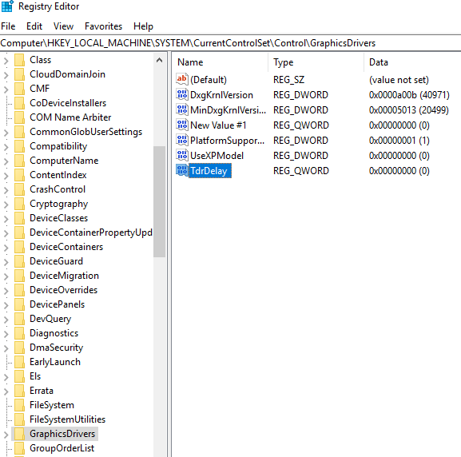Image resolution: width=461 pixels, height=457 pixels.
Task: Click data 0x0000a00b (40971)
Action: (409, 95)
